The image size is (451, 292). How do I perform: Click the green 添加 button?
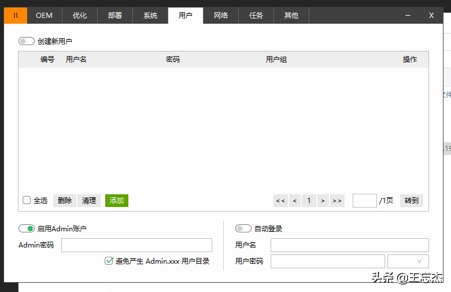[117, 201]
